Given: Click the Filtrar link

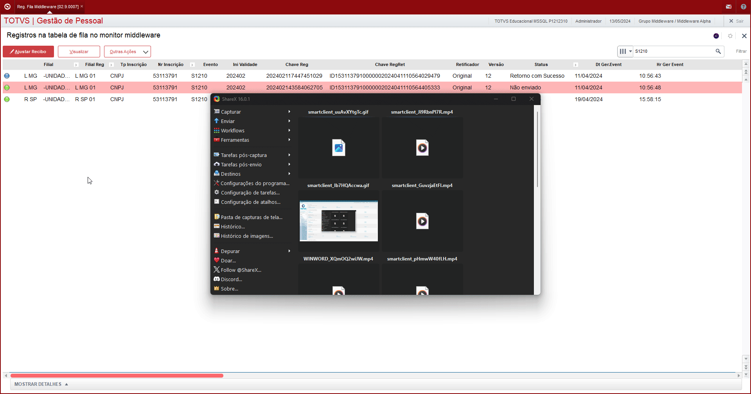Looking at the screenshot, I should click(741, 51).
